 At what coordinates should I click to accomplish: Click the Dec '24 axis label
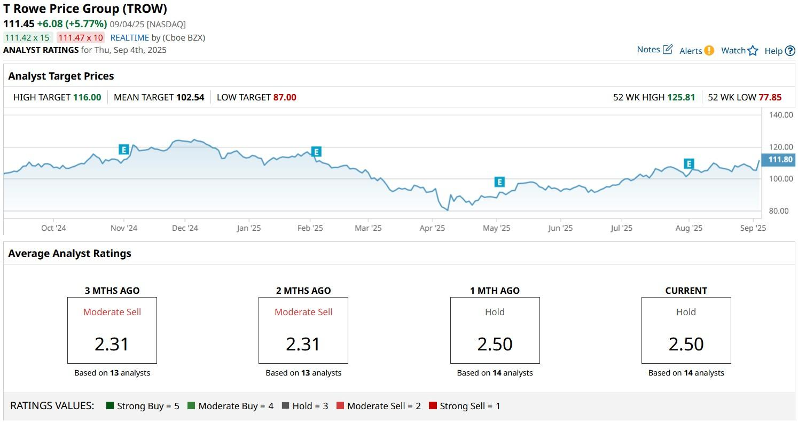click(x=185, y=228)
